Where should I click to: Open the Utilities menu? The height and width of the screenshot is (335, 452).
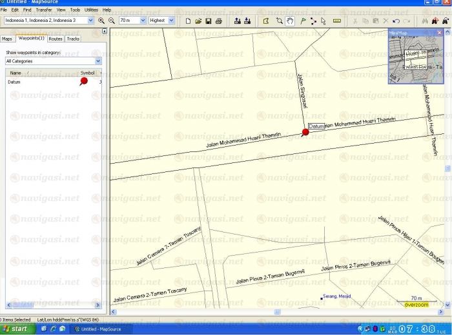91,10
